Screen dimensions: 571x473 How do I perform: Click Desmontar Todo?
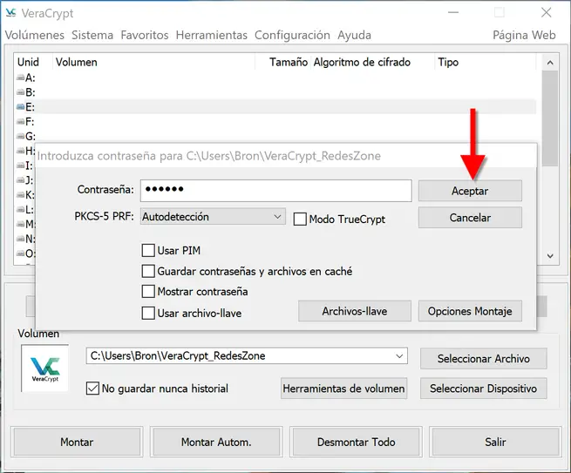coord(356,442)
